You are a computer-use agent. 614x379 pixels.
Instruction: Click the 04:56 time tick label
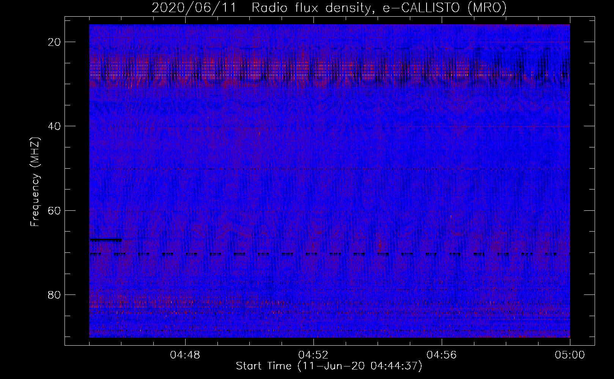[442, 355]
